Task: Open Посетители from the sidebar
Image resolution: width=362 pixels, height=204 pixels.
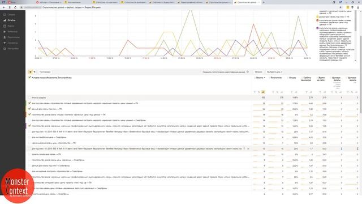Action: click(x=11, y=37)
